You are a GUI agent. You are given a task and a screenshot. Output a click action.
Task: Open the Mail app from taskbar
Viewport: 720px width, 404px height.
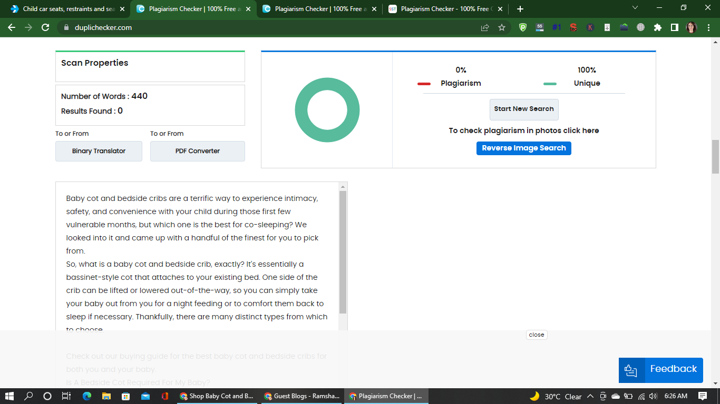point(145,396)
